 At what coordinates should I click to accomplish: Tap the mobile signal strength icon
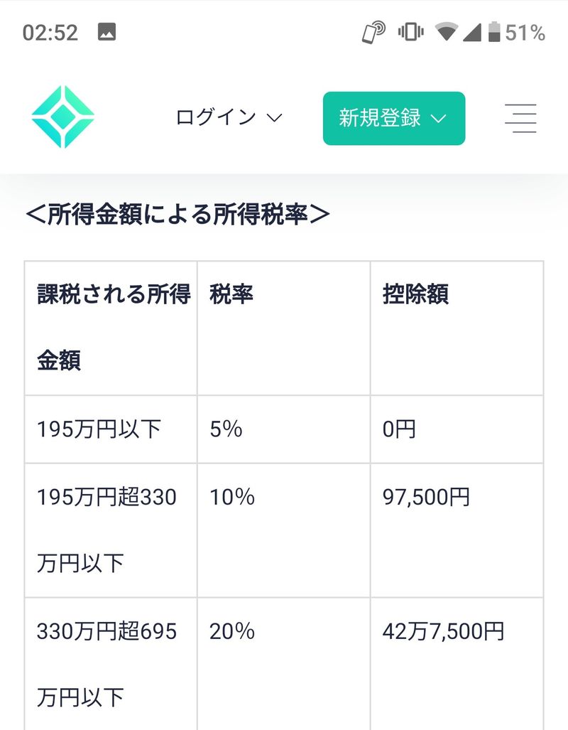point(471,32)
